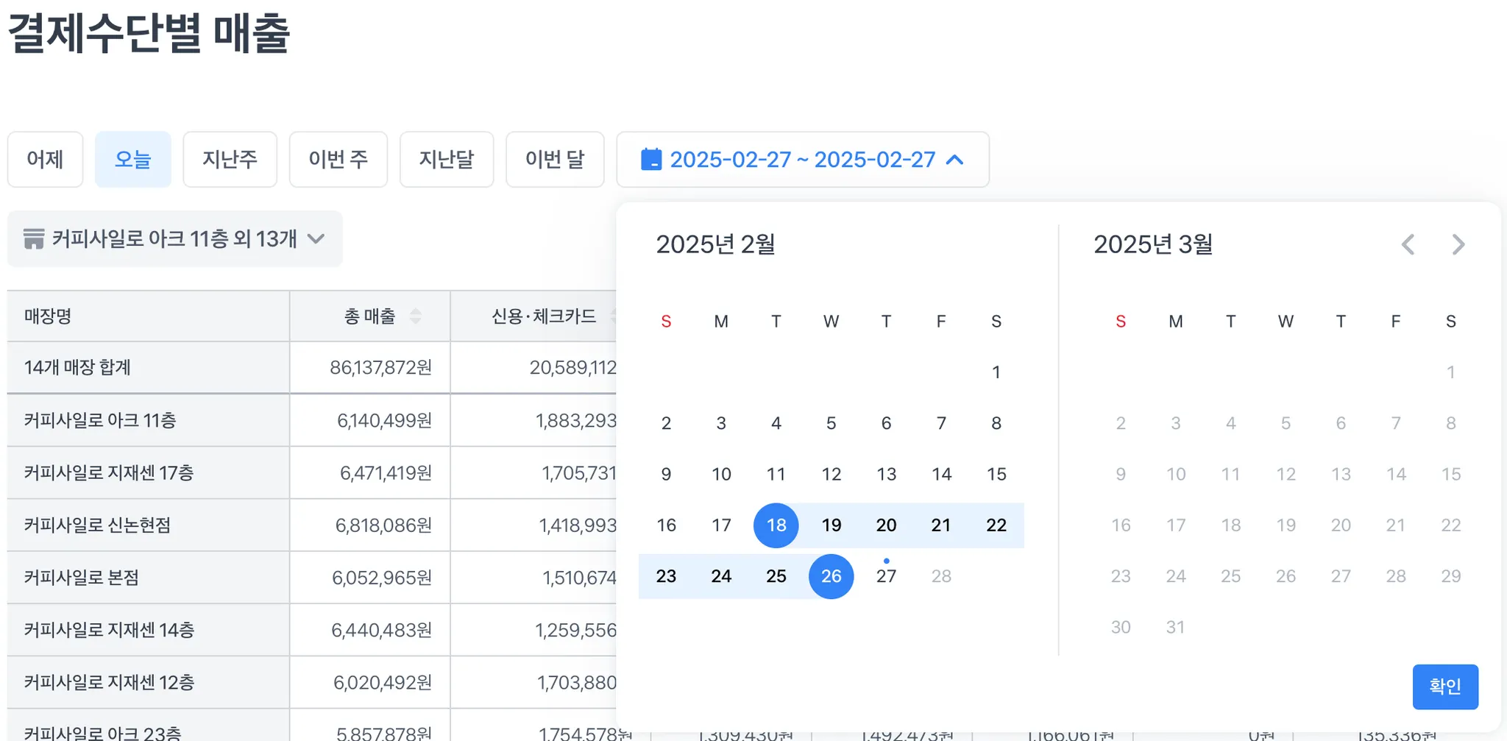Click the store icon in branch selector
1507x741 pixels.
(x=34, y=239)
